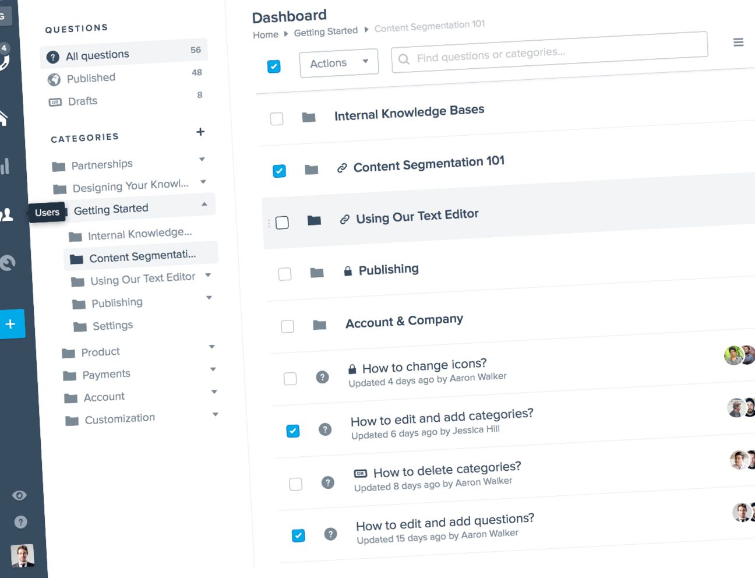
Task: Click avatars on How to delete categories row
Action: tap(742, 460)
